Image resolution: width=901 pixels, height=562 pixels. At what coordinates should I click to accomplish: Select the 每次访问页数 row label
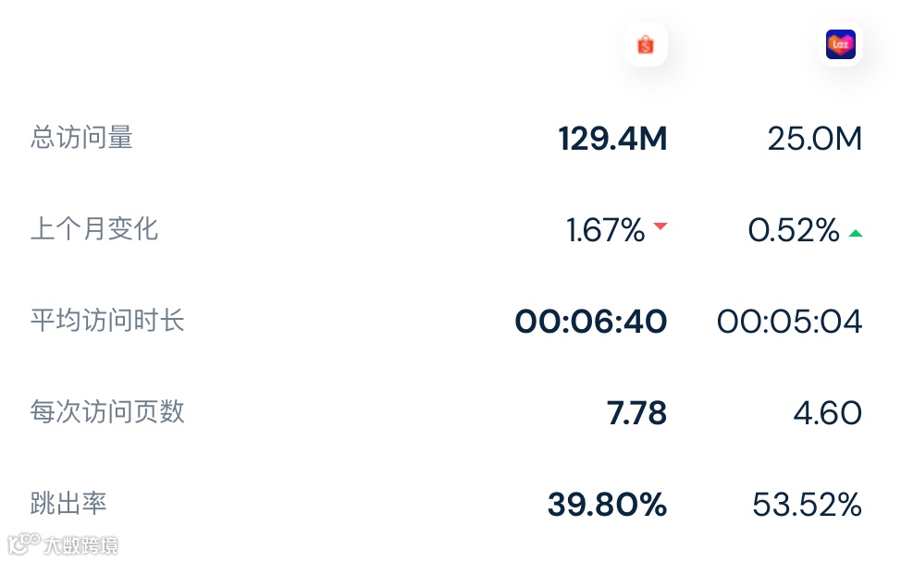pyautogui.click(x=107, y=411)
